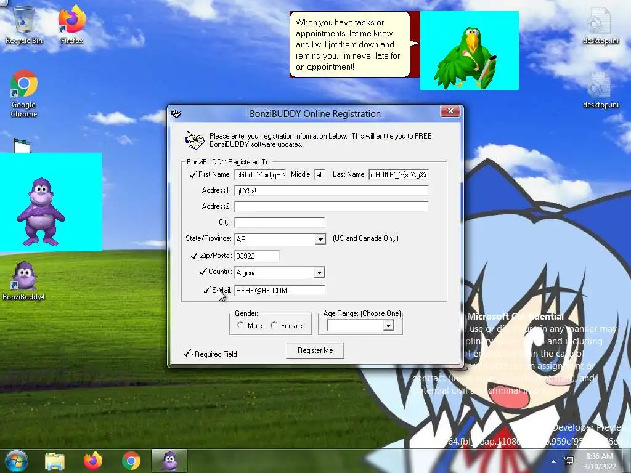Click the Address1 field containing q0Y5x!

(332, 191)
